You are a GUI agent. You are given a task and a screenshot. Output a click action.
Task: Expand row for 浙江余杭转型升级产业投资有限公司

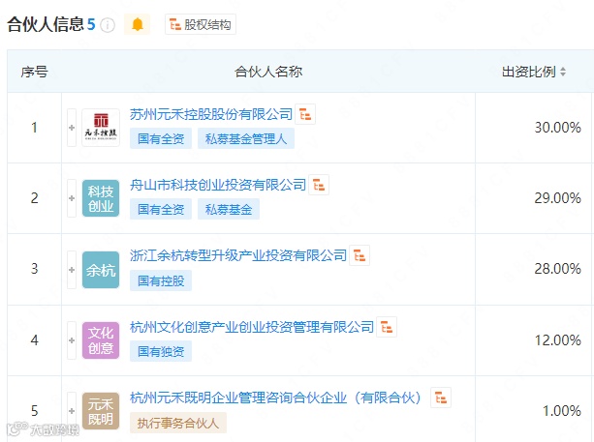(x=72, y=270)
